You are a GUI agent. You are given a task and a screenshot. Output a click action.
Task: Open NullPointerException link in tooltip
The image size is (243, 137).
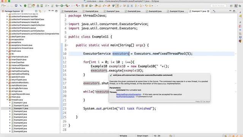click(125, 96)
